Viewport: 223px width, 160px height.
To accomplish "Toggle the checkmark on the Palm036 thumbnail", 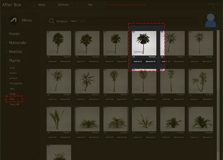I will 190,107.
